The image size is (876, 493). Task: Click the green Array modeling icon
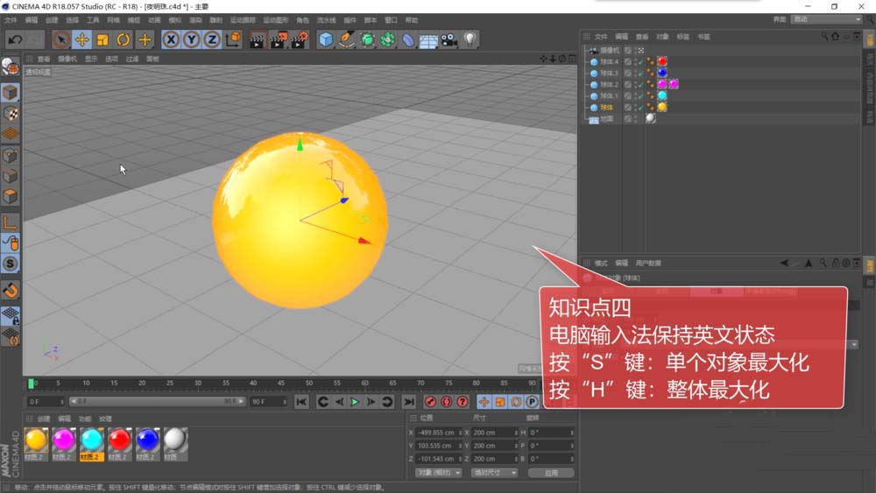(x=388, y=39)
